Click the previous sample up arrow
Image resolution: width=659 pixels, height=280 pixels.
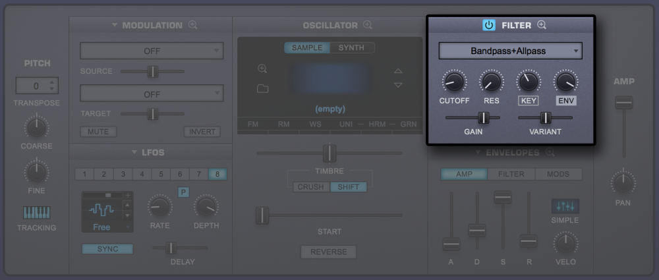398,70
